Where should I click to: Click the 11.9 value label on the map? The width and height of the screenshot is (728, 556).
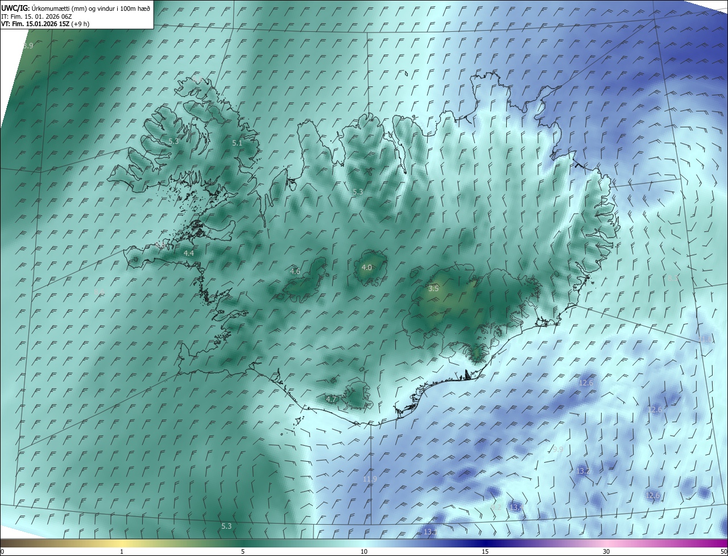(370, 479)
